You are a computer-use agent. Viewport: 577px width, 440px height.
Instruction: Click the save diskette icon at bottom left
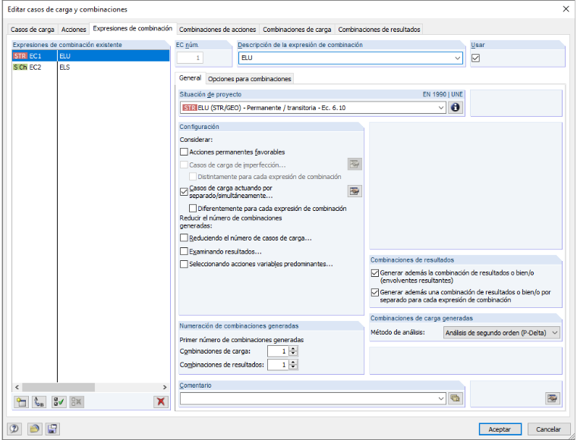point(52,429)
